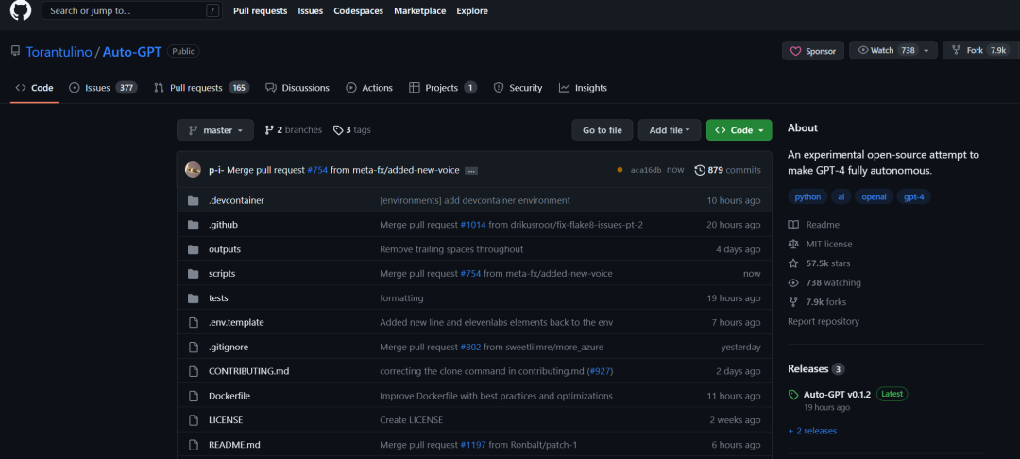
Task: Open the Issues tab
Action: click(x=103, y=88)
